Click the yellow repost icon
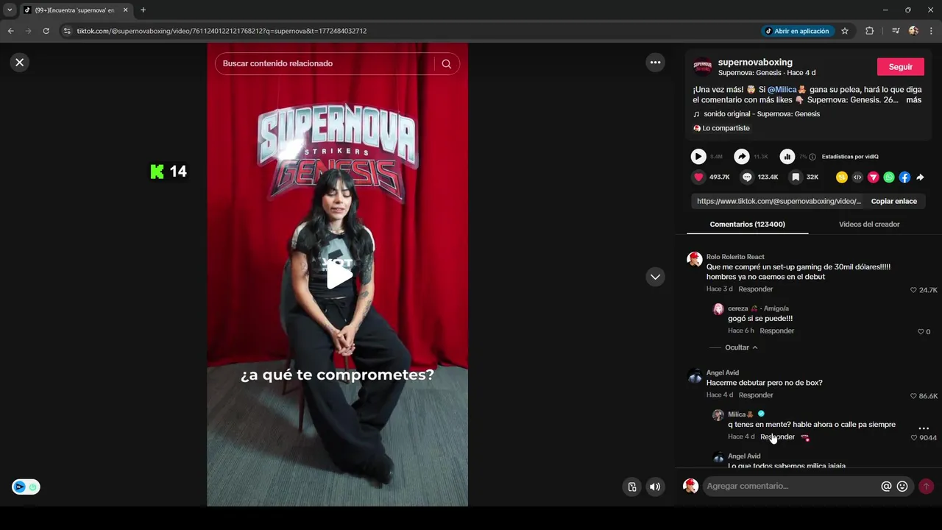This screenshot has height=530, width=942. click(x=842, y=177)
